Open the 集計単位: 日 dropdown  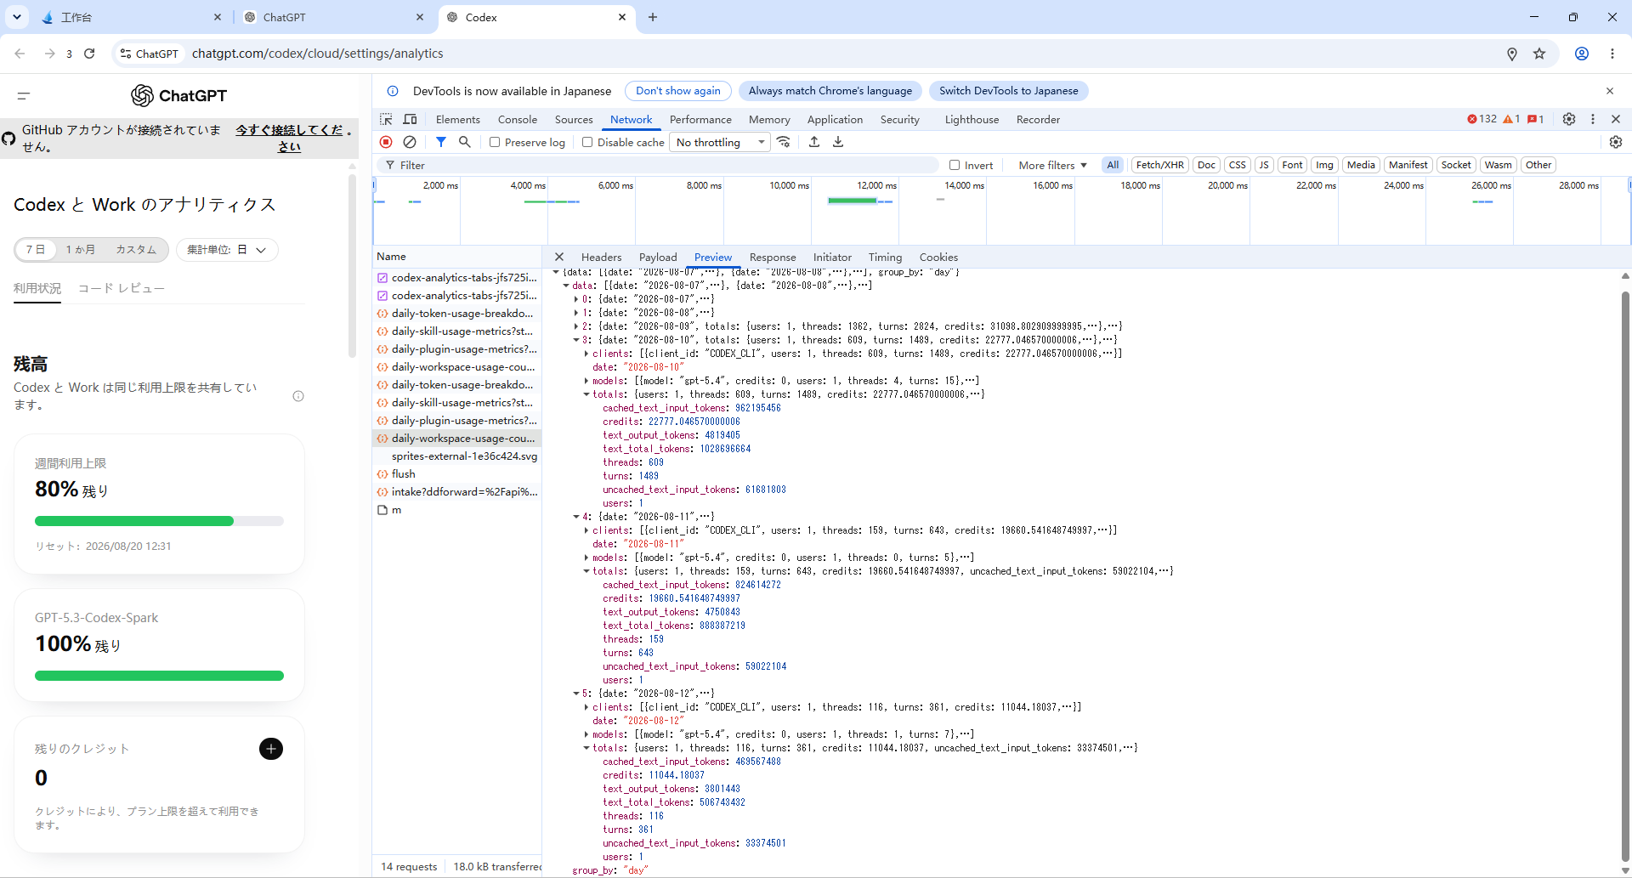point(227,250)
